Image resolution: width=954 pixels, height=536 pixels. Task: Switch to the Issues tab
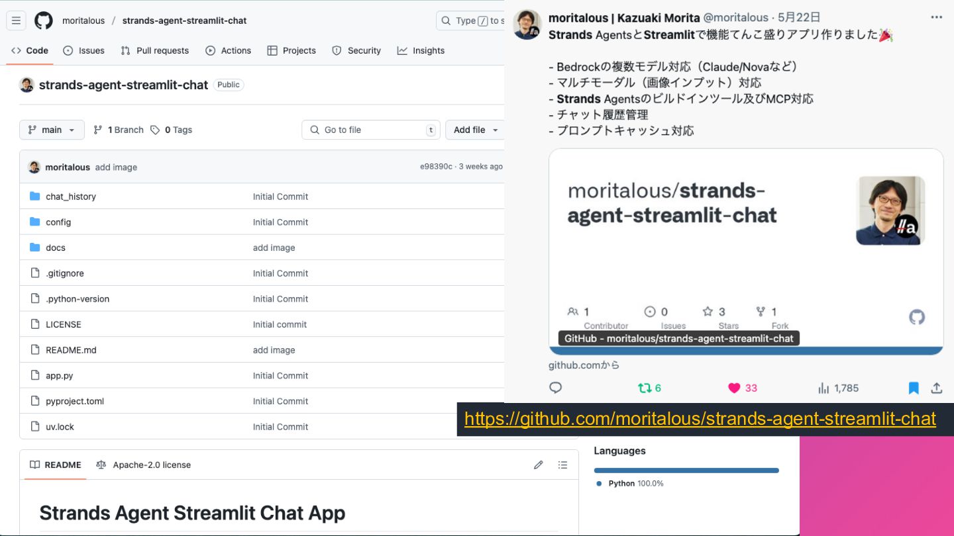pos(84,50)
